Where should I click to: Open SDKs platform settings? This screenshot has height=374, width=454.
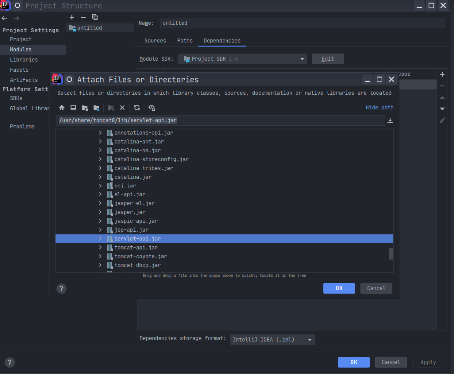[x=16, y=98]
